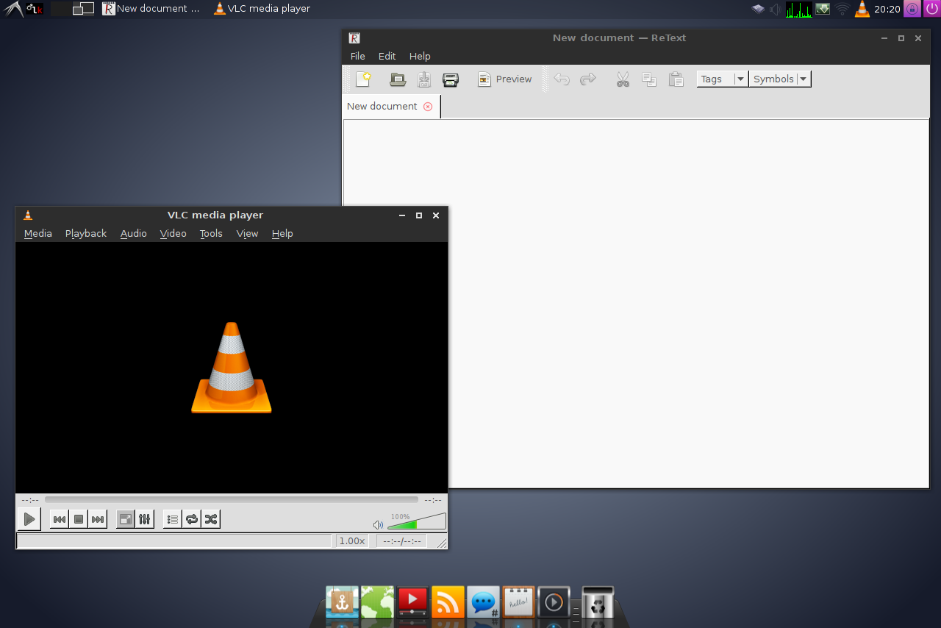Undo the last edit in ReText
This screenshot has width=941, height=628.
coord(562,79)
